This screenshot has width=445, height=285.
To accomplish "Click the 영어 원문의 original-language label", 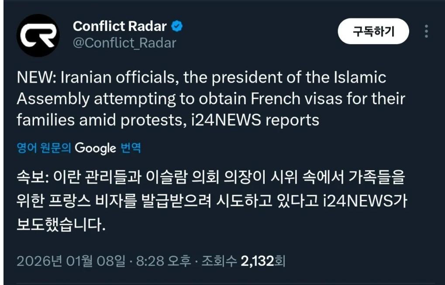I will point(44,148).
